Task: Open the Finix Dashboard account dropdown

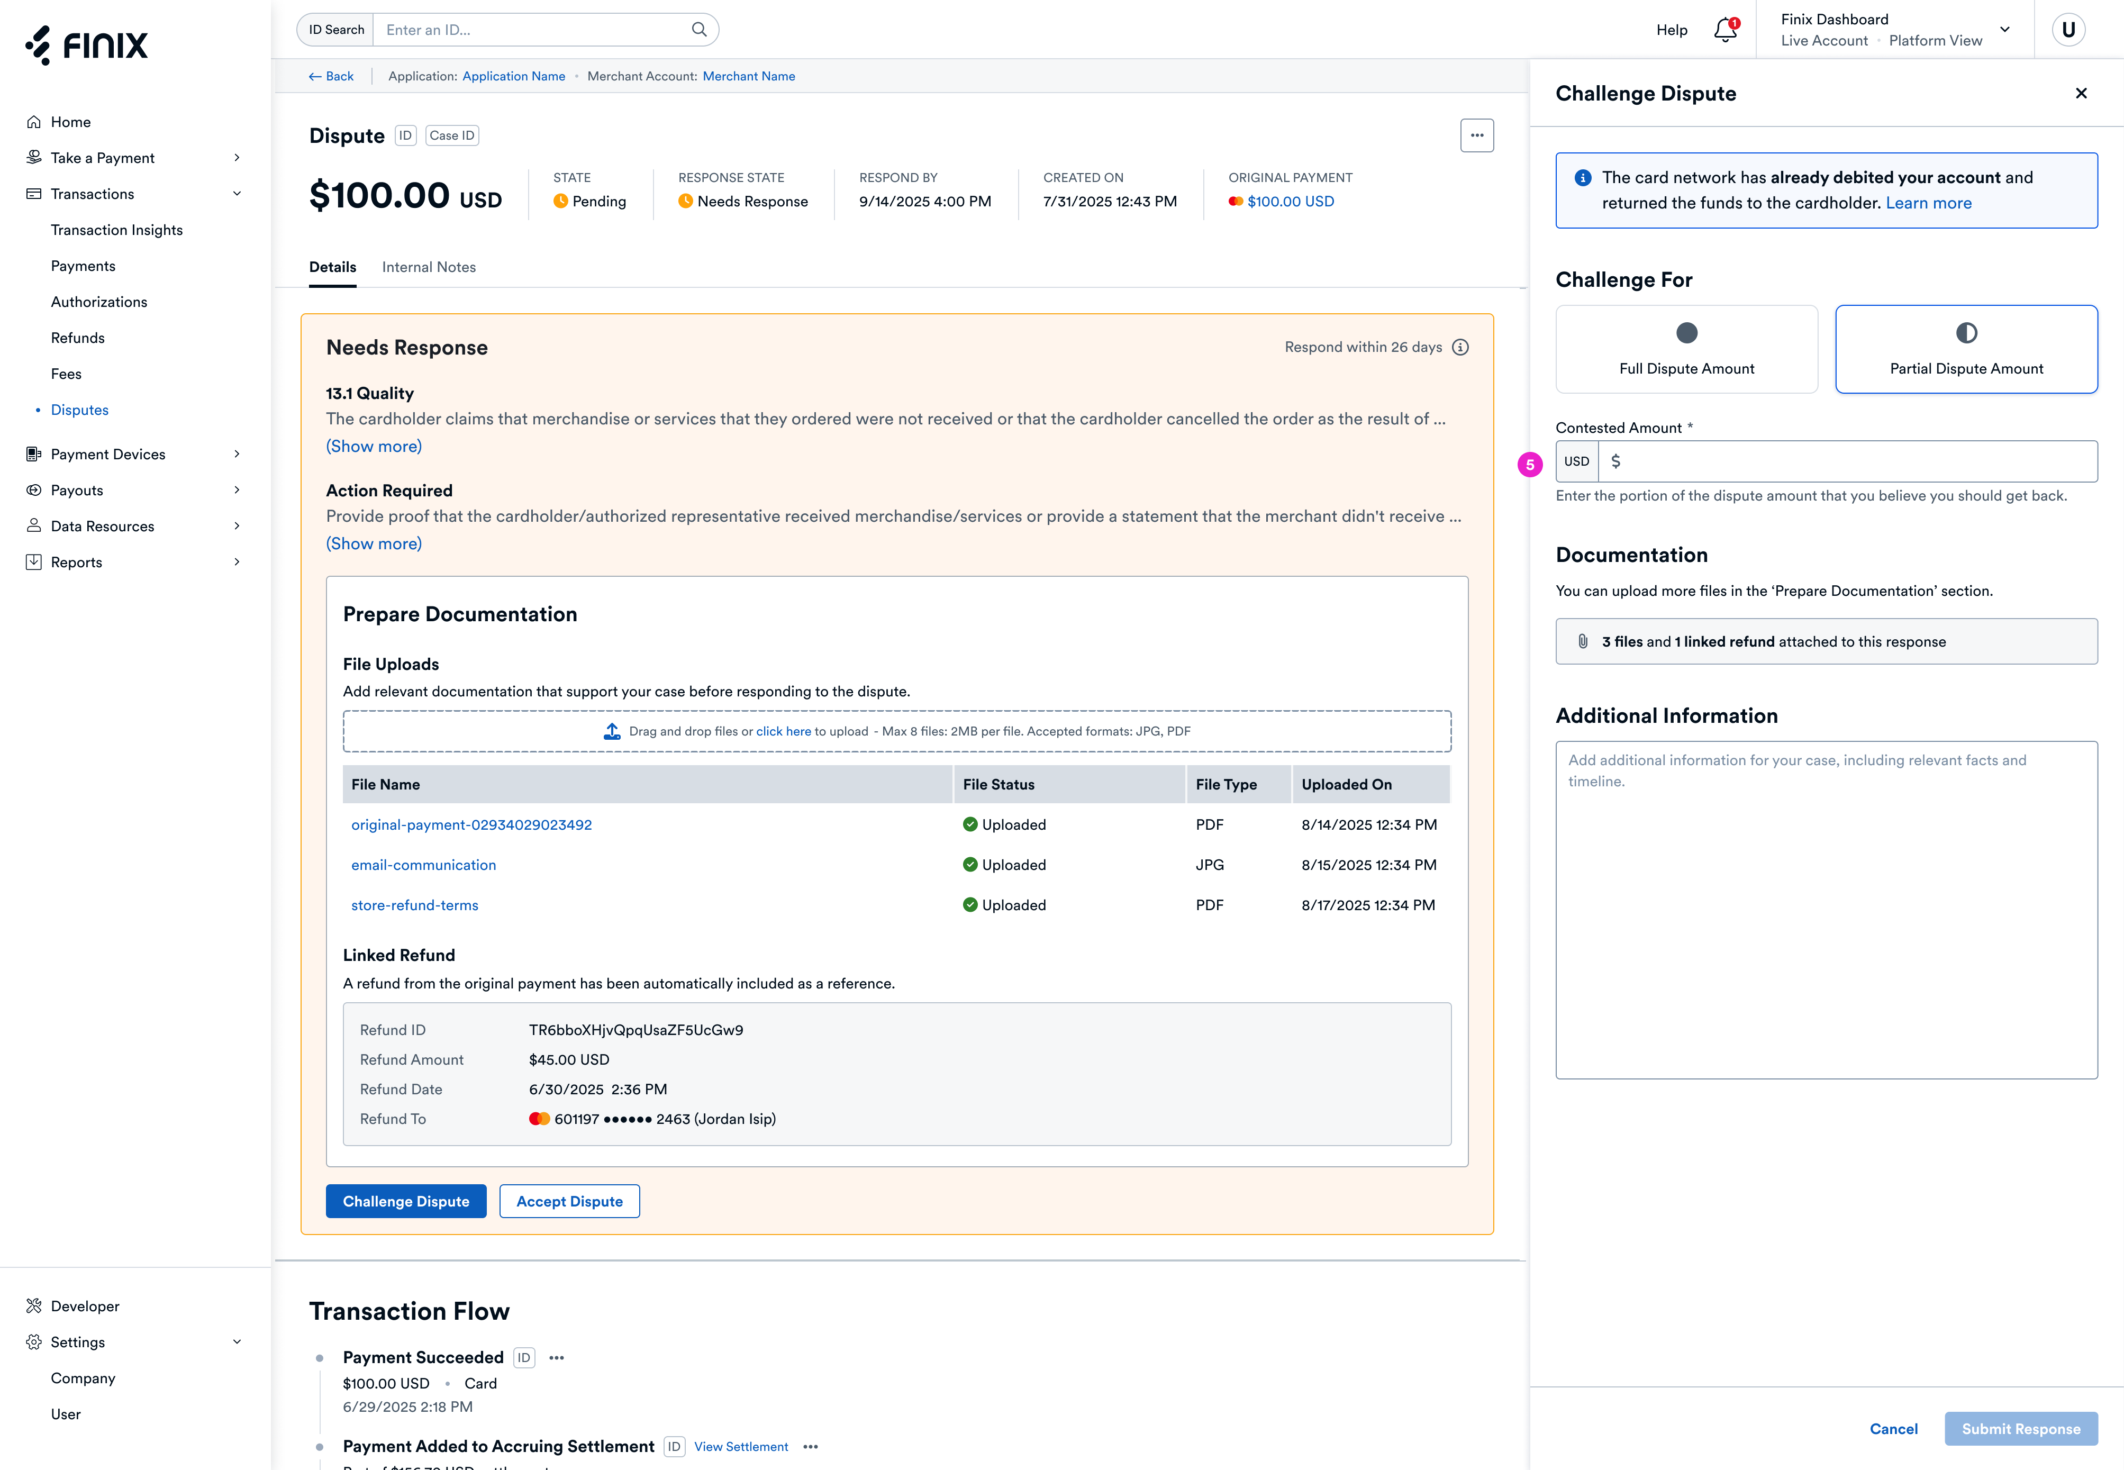Action: [2004, 30]
